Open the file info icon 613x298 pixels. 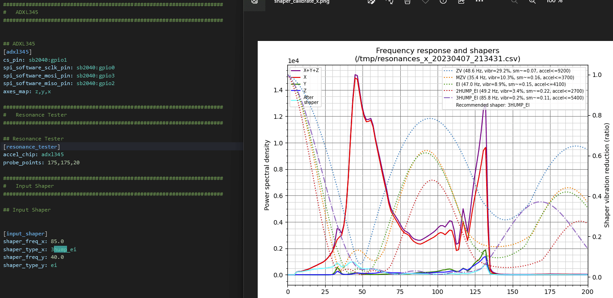[x=443, y=1]
